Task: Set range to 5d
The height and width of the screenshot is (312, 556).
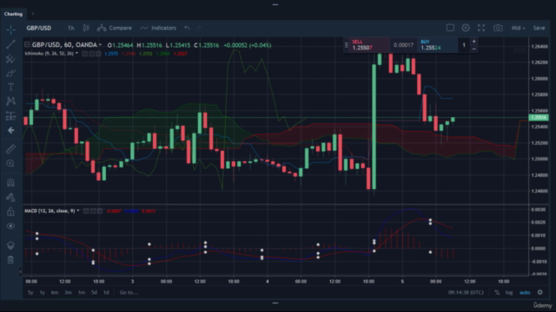Action: pyautogui.click(x=94, y=293)
